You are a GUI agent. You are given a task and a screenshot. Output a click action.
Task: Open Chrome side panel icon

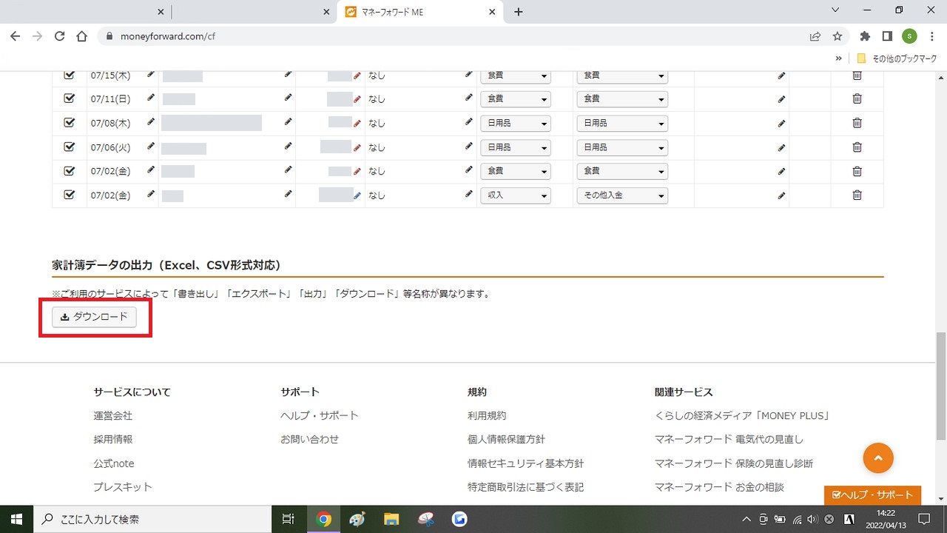tap(888, 36)
